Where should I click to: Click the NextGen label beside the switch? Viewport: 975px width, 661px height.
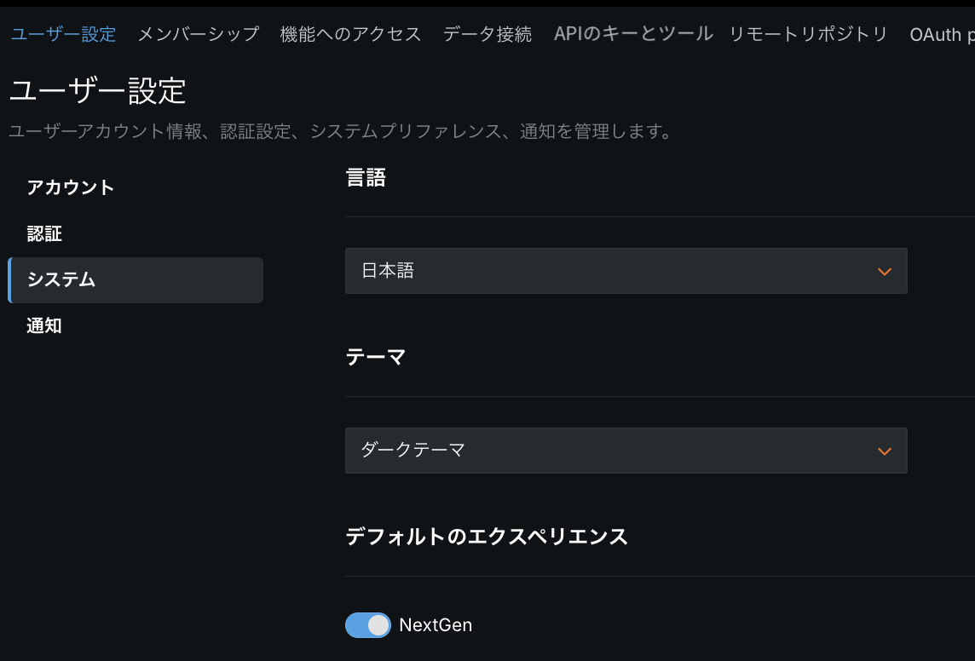[436, 625]
